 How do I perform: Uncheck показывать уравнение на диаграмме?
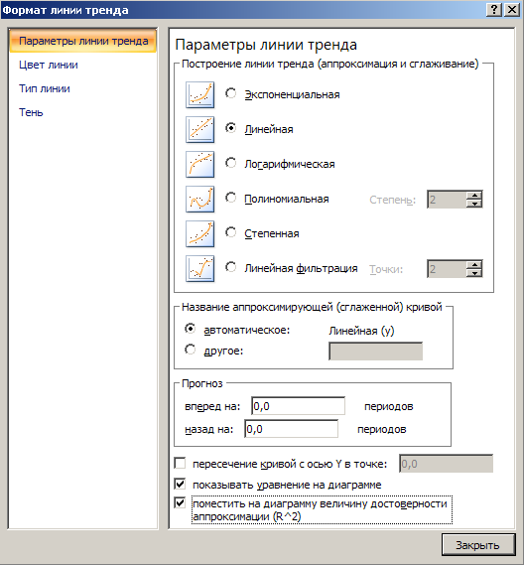tap(180, 484)
